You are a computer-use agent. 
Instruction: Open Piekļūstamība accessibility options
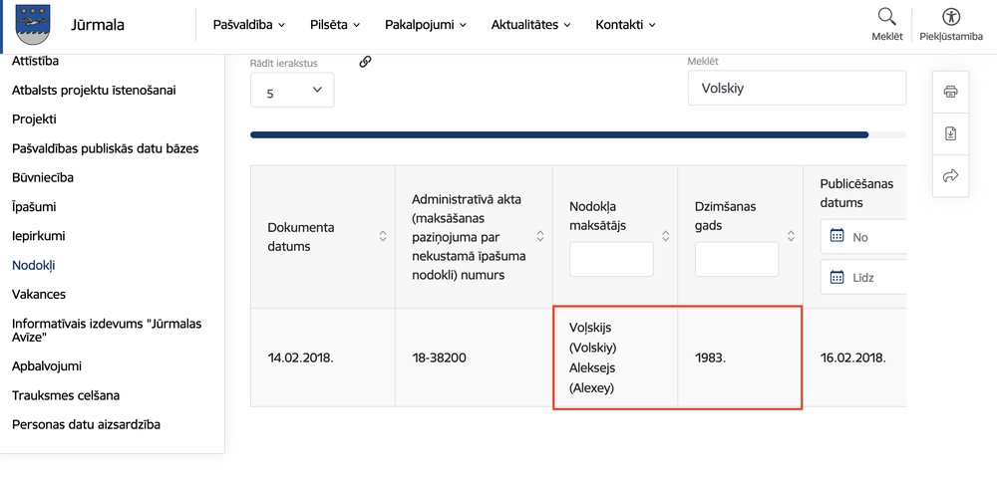point(951,18)
